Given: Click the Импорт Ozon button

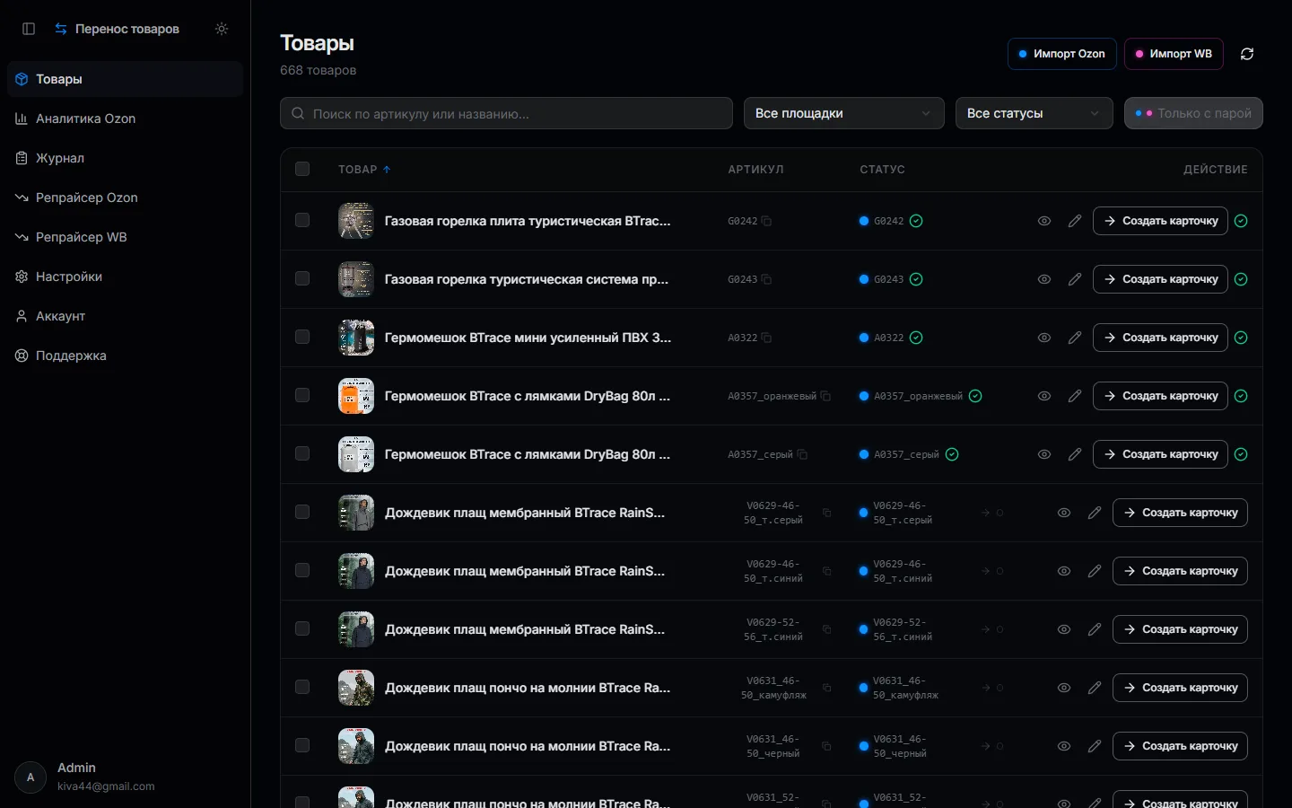Looking at the screenshot, I should [x=1062, y=54].
